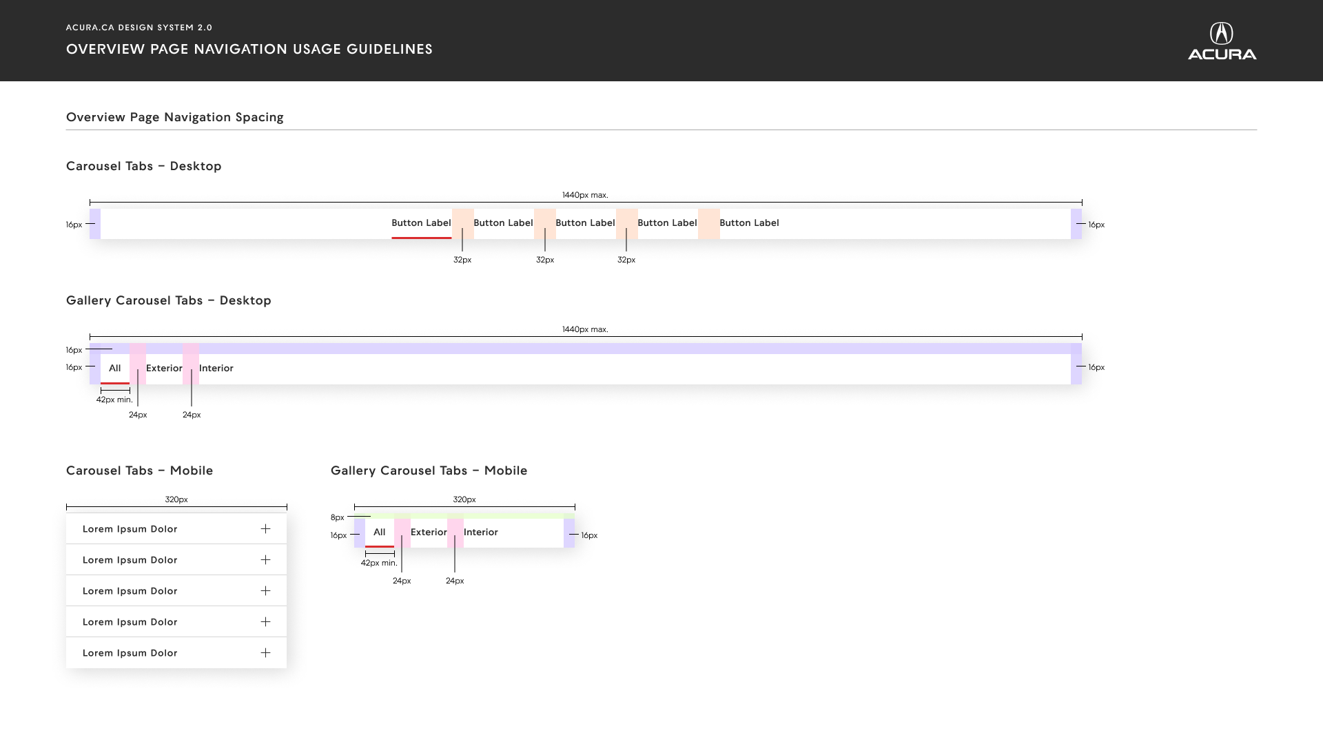Open the Exterior tab in Gallery Carousel Desktop
Viewport: 1323px width, 744px height.
(x=164, y=369)
